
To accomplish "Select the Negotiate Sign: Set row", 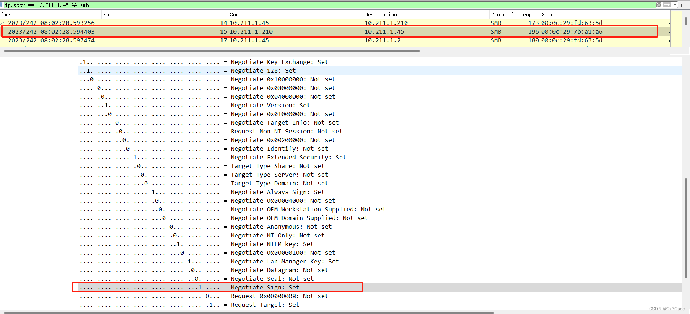I will 380,288.
